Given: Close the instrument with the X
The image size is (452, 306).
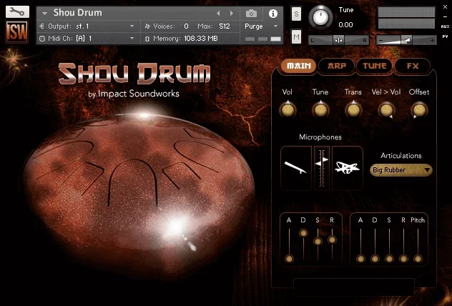Looking at the screenshot, I should pyautogui.click(x=445, y=7).
